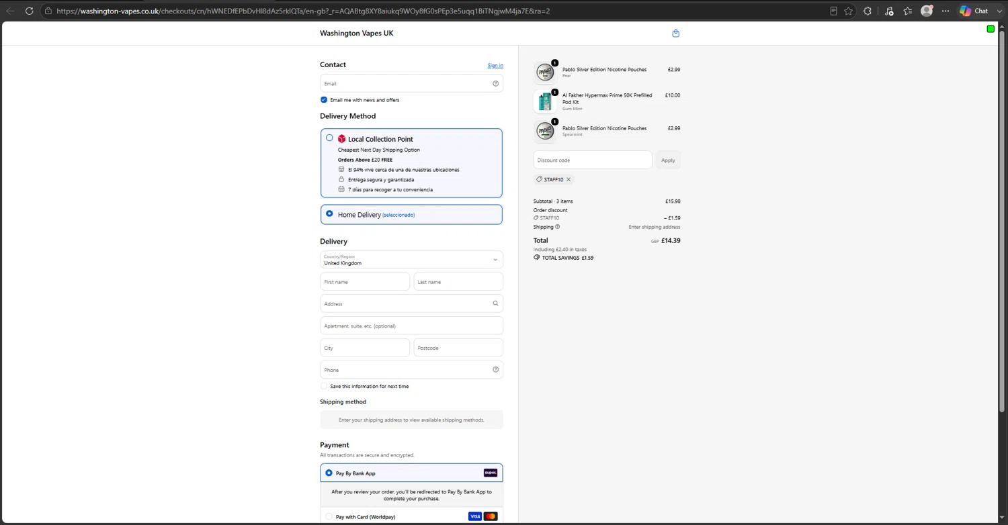Viewport: 1008px width, 525px height.
Task: Toggle 'Email me with news and offers' checkbox
Action: click(x=324, y=100)
